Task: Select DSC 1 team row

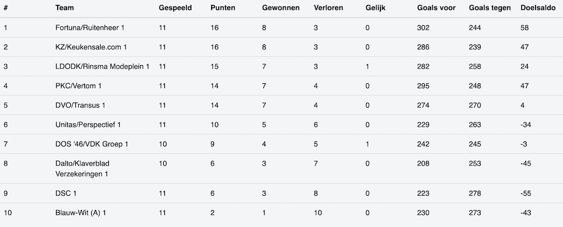Action: pos(67,193)
